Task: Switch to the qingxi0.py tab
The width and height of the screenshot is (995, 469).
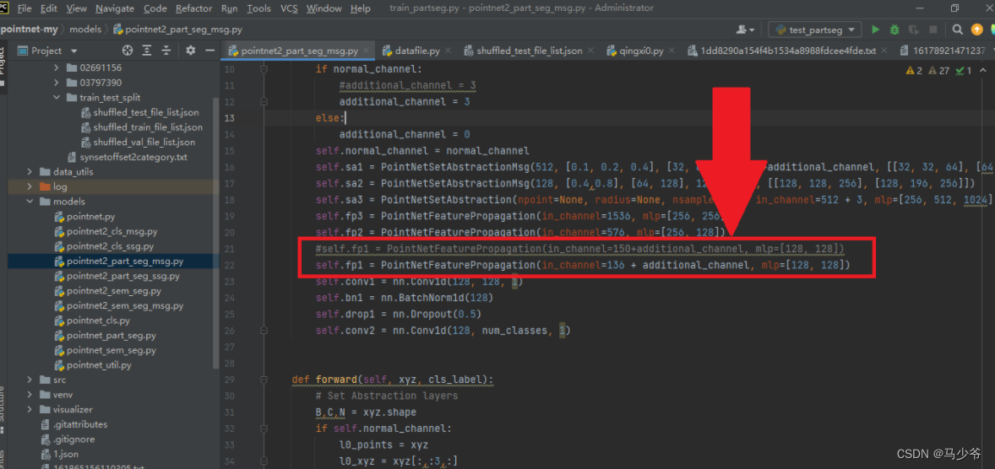Action: point(639,51)
